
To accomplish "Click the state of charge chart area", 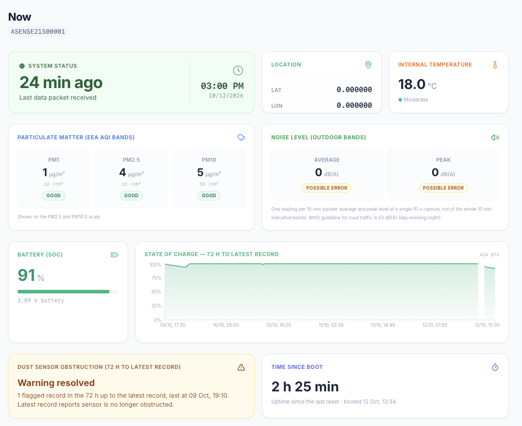I will pos(330,292).
